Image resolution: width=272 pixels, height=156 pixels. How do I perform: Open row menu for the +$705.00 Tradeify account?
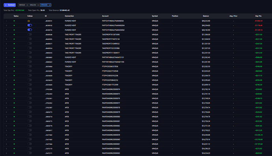point(6,80)
